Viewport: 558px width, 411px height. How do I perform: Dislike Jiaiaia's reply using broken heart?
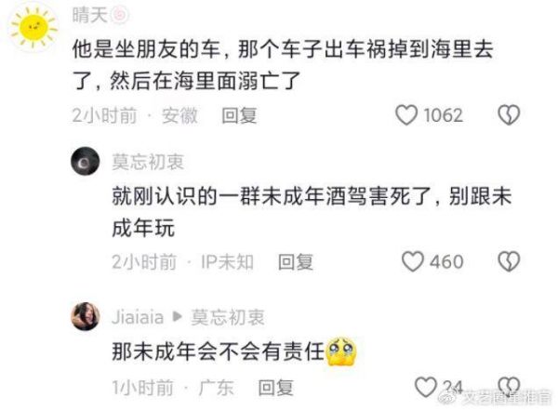(509, 387)
